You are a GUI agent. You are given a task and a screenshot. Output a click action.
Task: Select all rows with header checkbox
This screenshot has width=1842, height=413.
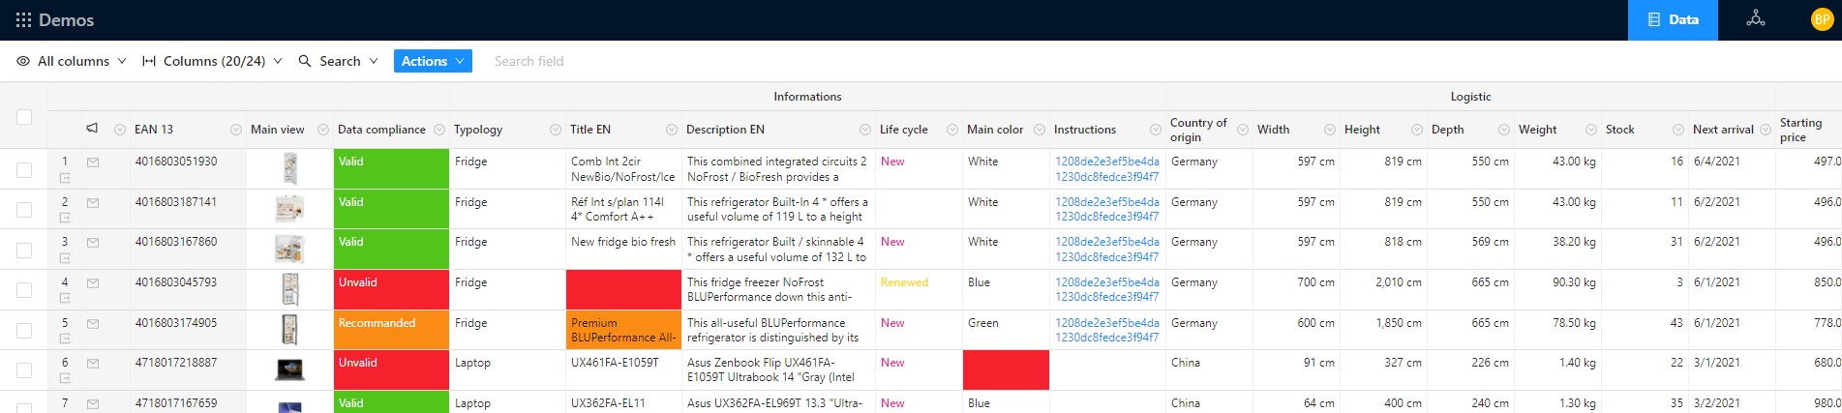(24, 117)
